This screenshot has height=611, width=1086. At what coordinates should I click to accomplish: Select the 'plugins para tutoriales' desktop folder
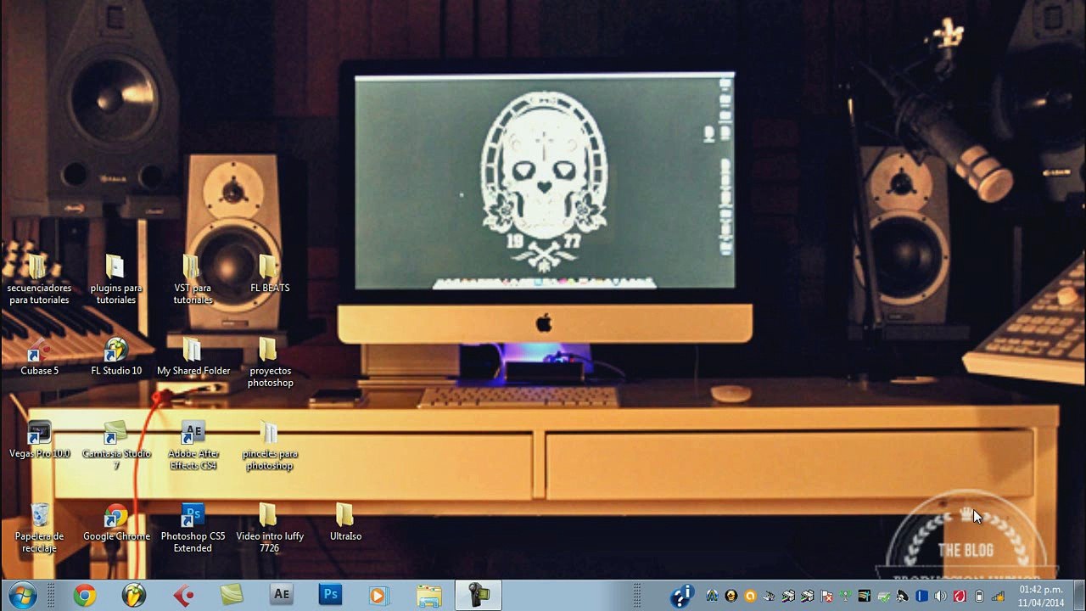(x=116, y=280)
